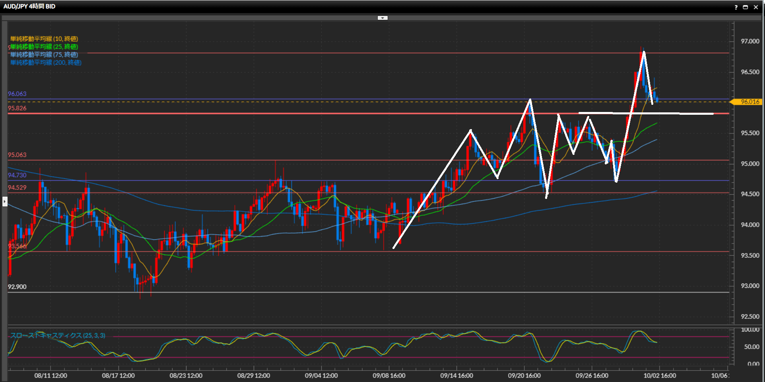The width and height of the screenshot is (765, 382).
Task: Select the 75-period moving average label
Action: [x=44, y=55]
